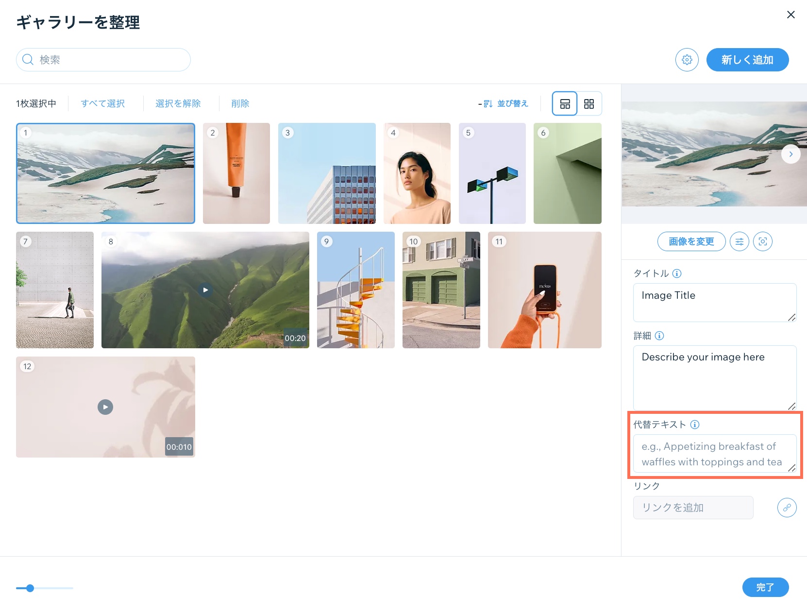This screenshot has width=807, height=613.
Task: Show info for タイトル field
Action: point(677,273)
